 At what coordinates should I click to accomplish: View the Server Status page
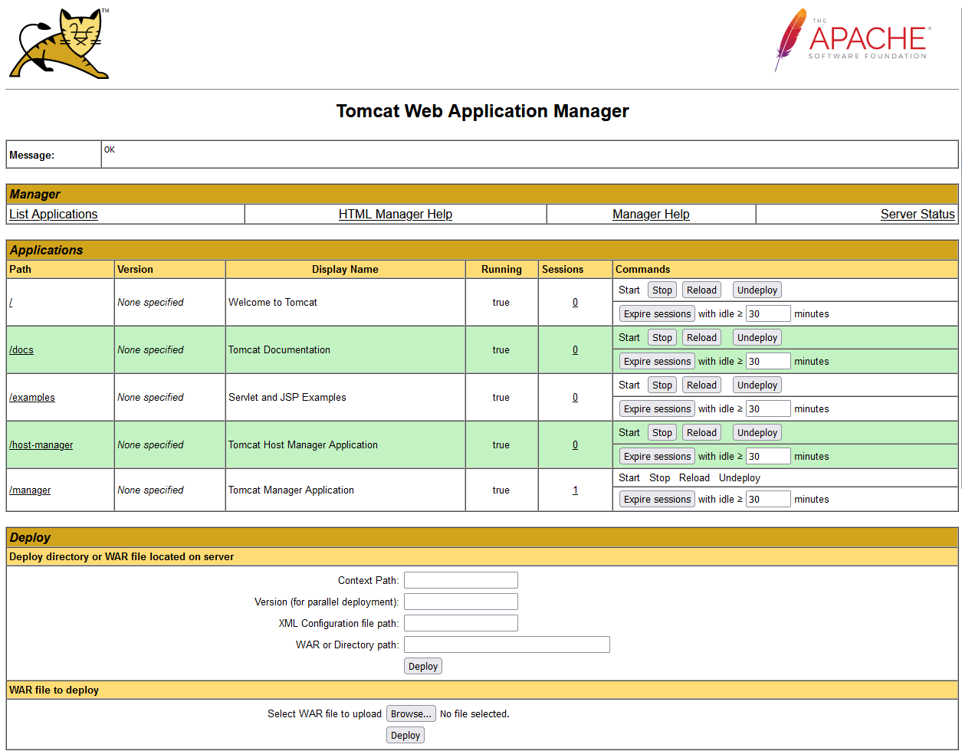point(918,215)
